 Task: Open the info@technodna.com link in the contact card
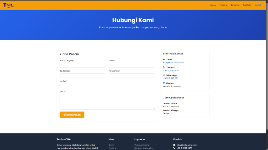point(173,63)
